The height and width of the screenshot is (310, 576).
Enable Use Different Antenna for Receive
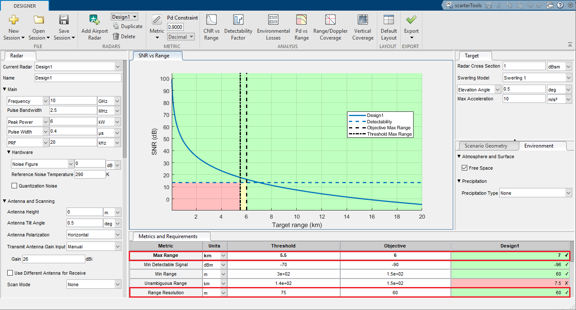11,273
